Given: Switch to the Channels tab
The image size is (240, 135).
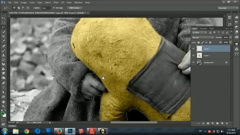Looking at the screenshot, I should 203,28.
